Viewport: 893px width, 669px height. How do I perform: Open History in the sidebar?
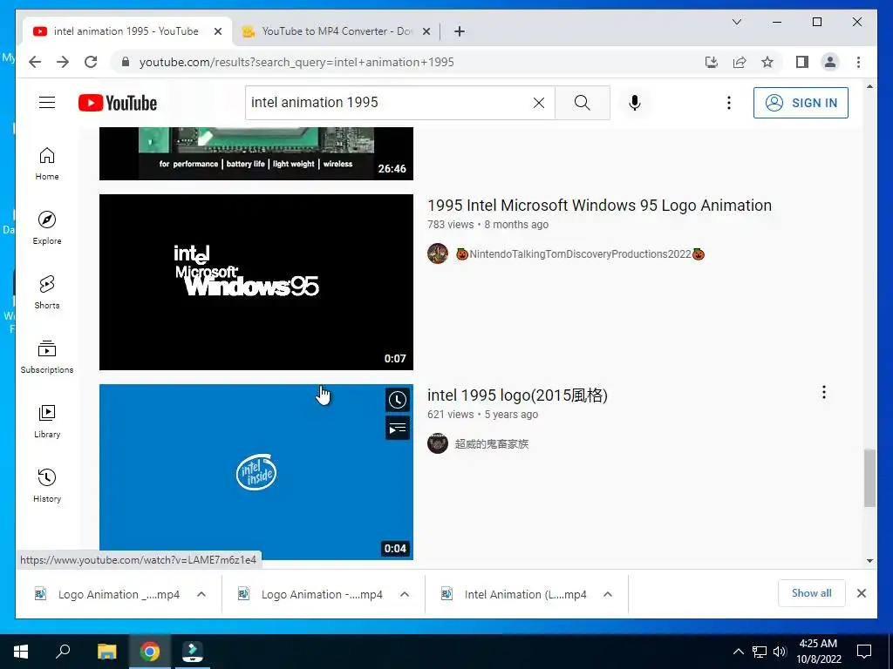(x=47, y=485)
